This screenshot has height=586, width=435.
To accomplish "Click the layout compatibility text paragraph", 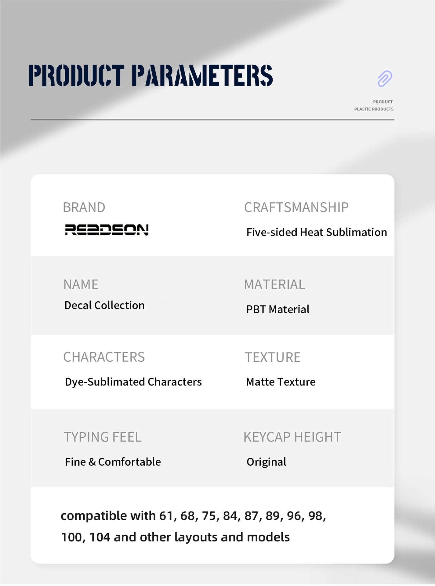I will [193, 526].
